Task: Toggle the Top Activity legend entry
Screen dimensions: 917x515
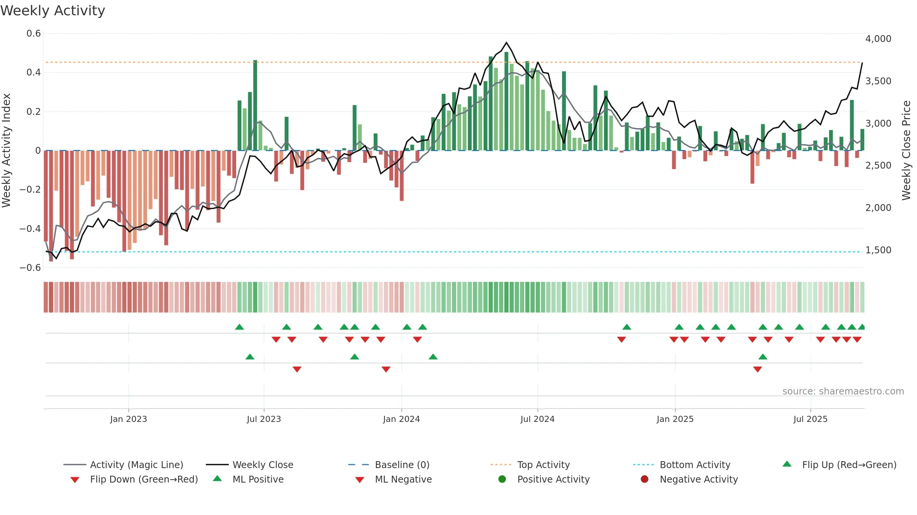Action: coord(530,465)
